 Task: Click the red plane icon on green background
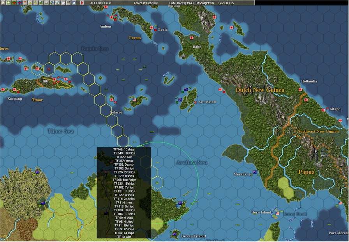14,3
